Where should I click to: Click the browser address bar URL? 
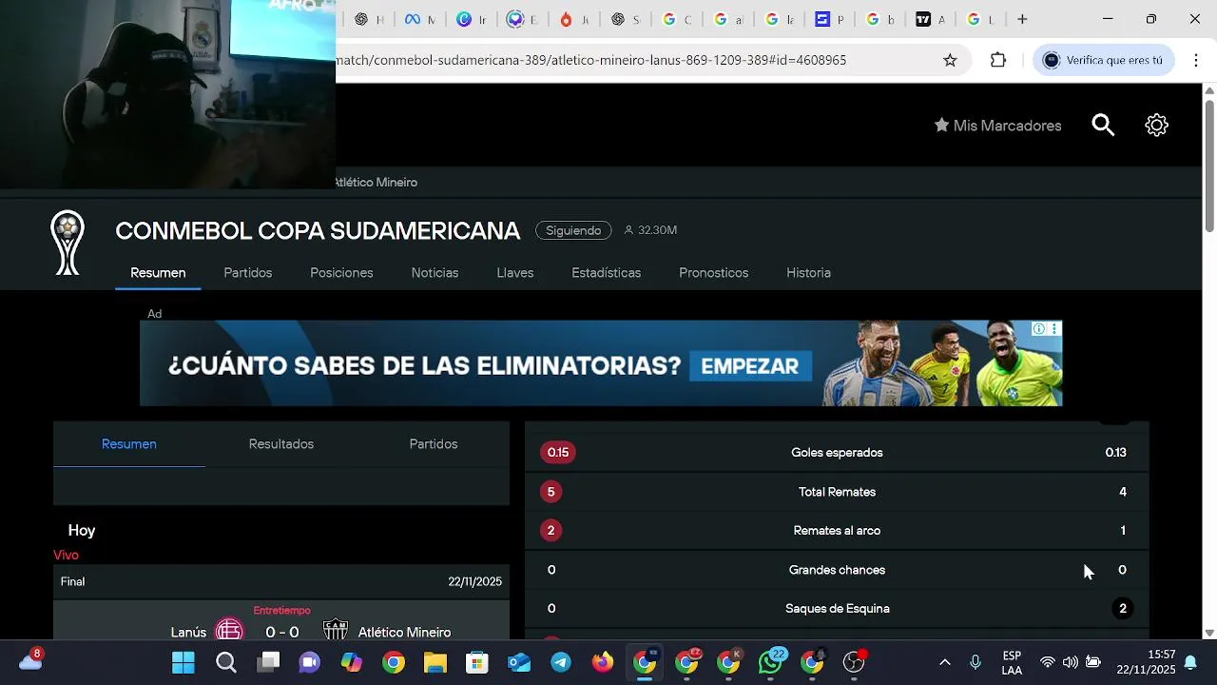pyautogui.click(x=591, y=60)
